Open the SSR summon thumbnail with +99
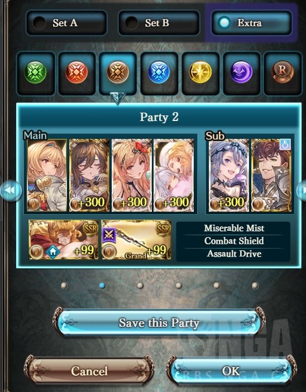 pos(64,240)
